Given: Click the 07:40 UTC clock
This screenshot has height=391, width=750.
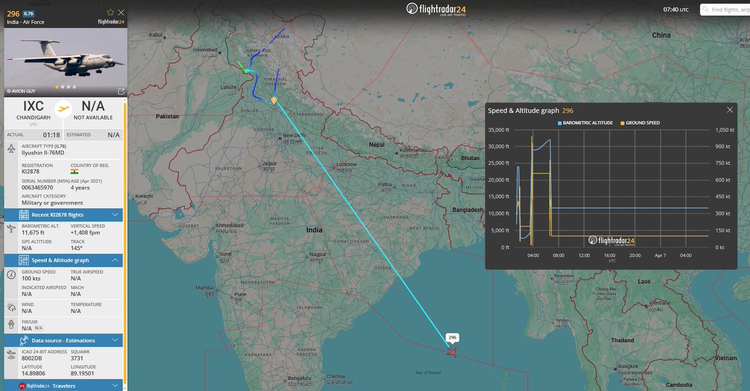Looking at the screenshot, I should [676, 9].
